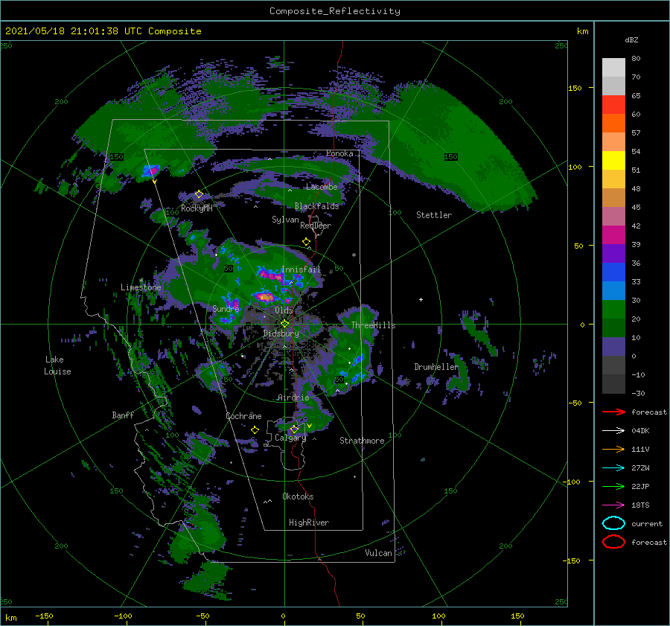
Task: Click the 22JP legend text
Action: [x=640, y=486]
